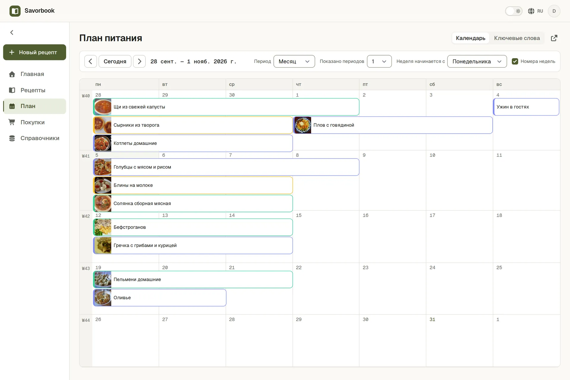570x380 pixels.
Task: Open Показано периодов dropdown
Action: [x=379, y=61]
